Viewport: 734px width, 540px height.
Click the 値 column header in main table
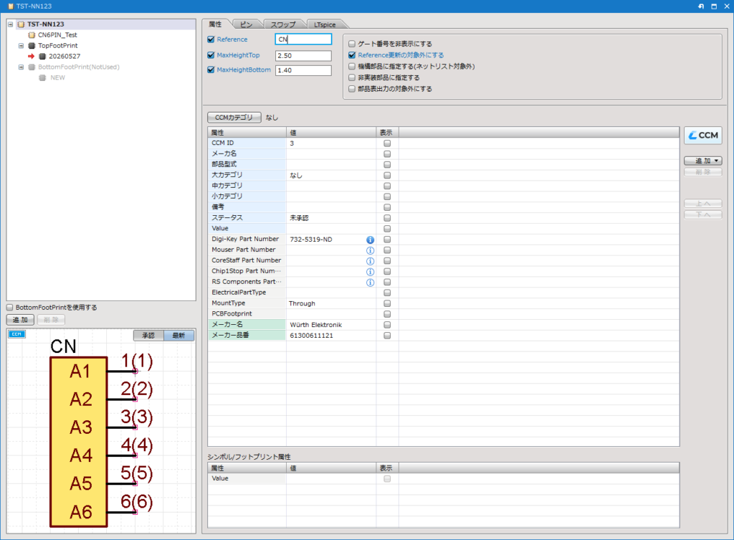(331, 133)
